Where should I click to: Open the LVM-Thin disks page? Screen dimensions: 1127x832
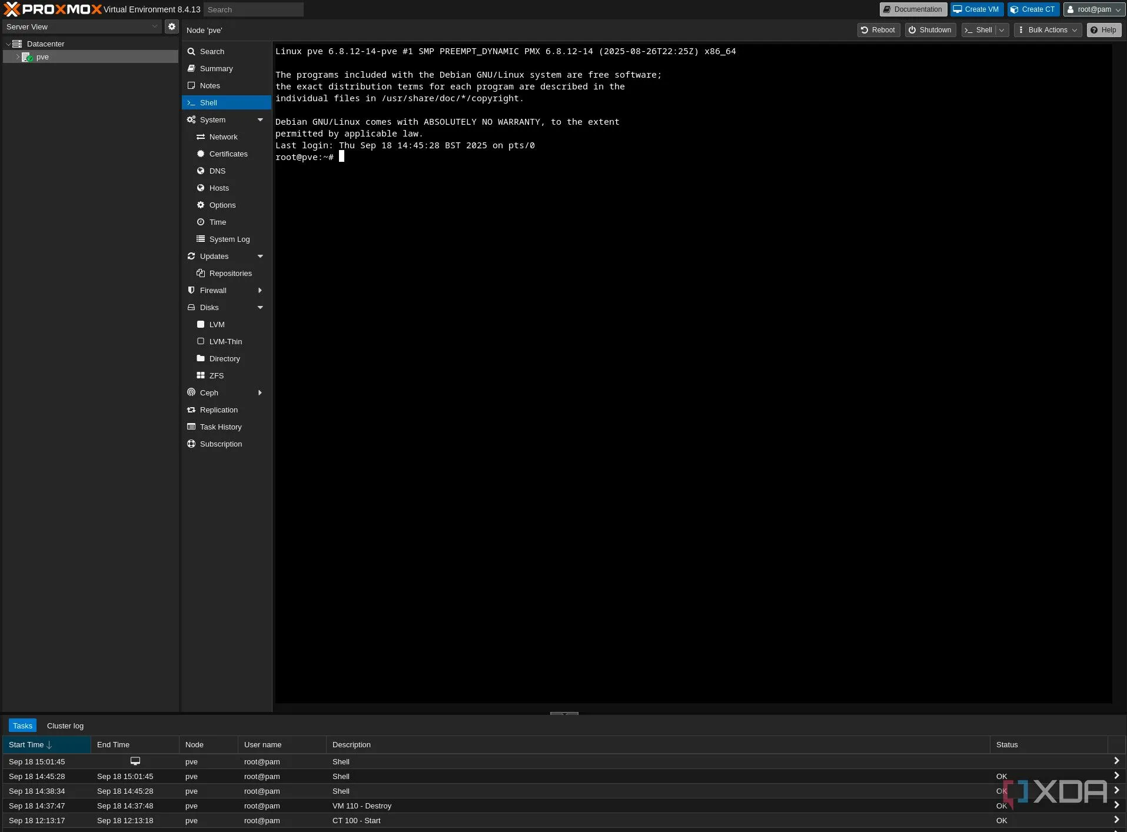(x=225, y=341)
